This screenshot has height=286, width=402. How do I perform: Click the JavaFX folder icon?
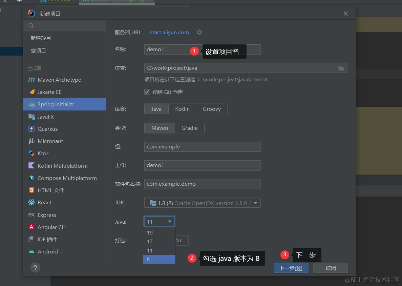point(31,117)
